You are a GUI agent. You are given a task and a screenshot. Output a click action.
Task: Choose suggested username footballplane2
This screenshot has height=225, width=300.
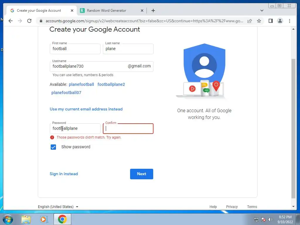click(111, 84)
